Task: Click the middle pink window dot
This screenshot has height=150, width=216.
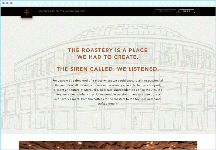Action: pyautogui.click(x=8, y=3)
